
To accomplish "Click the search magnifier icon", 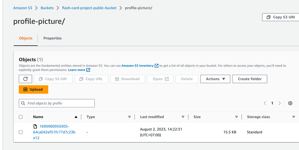I will coord(23,103).
